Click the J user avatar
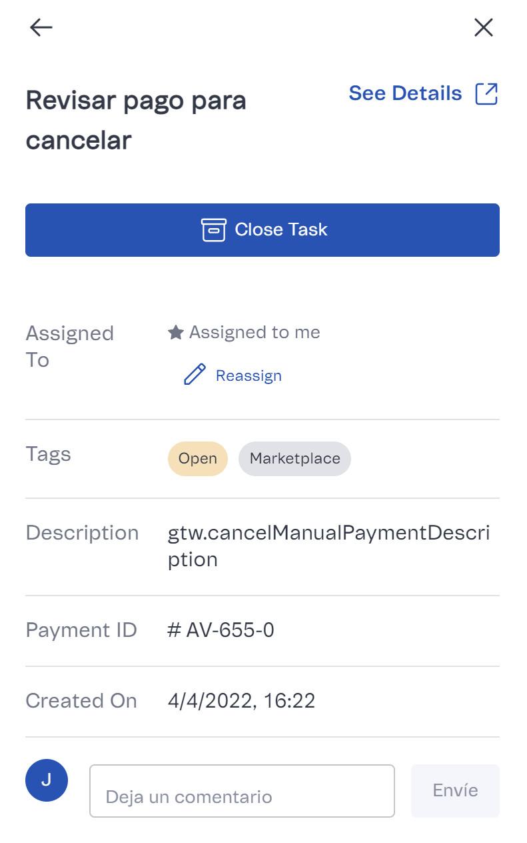This screenshot has width=527, height=843. point(47,780)
